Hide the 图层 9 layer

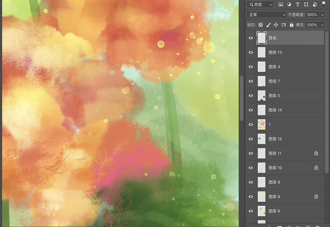coord(251,182)
